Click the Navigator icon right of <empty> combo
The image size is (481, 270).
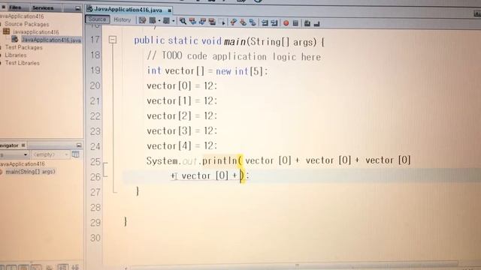75,154
